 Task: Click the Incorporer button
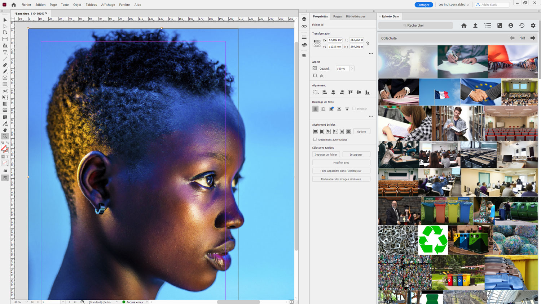tap(356, 155)
